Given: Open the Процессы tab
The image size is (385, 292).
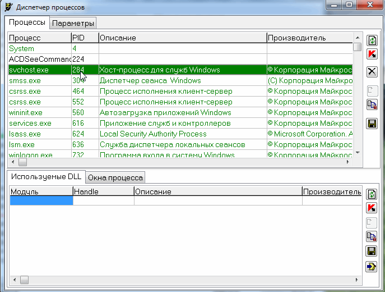Looking at the screenshot, I should tap(27, 22).
